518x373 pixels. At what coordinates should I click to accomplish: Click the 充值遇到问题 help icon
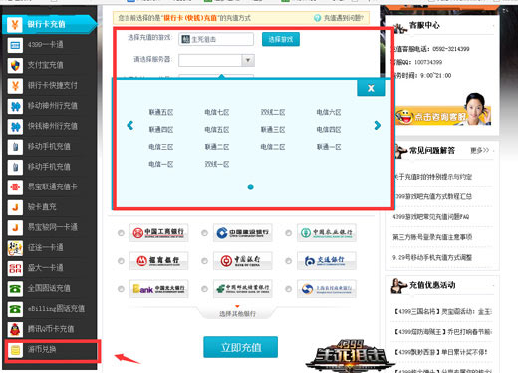coord(317,18)
